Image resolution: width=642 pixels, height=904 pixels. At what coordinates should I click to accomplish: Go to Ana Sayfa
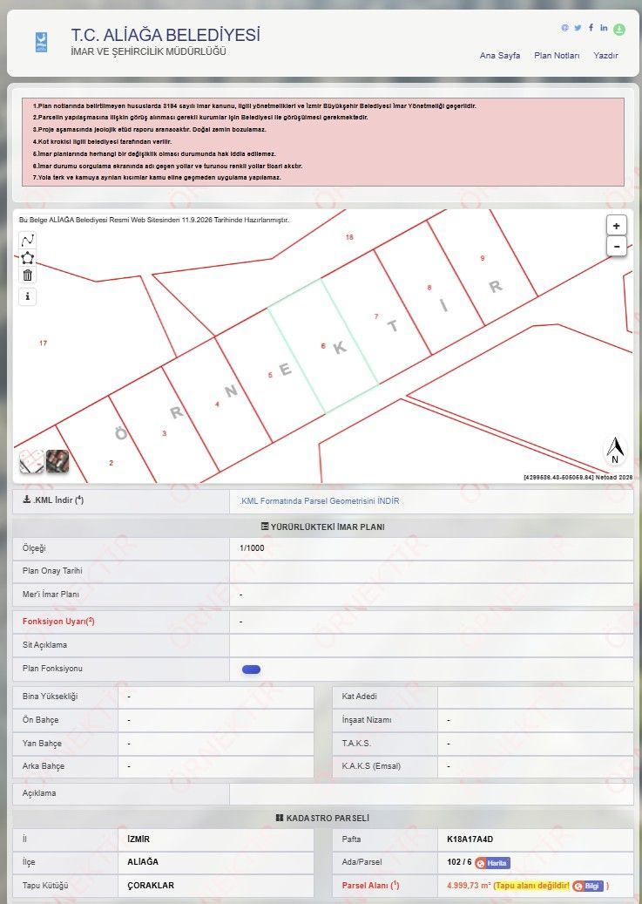pos(500,55)
